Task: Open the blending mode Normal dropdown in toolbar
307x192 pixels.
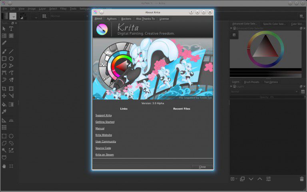Action: coord(69,16)
